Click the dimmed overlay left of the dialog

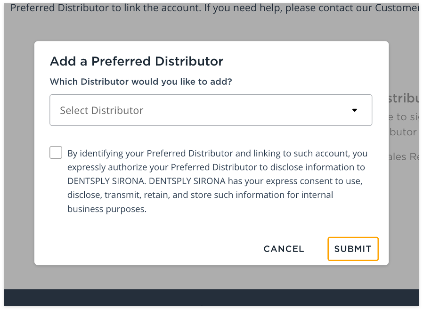tap(19, 155)
